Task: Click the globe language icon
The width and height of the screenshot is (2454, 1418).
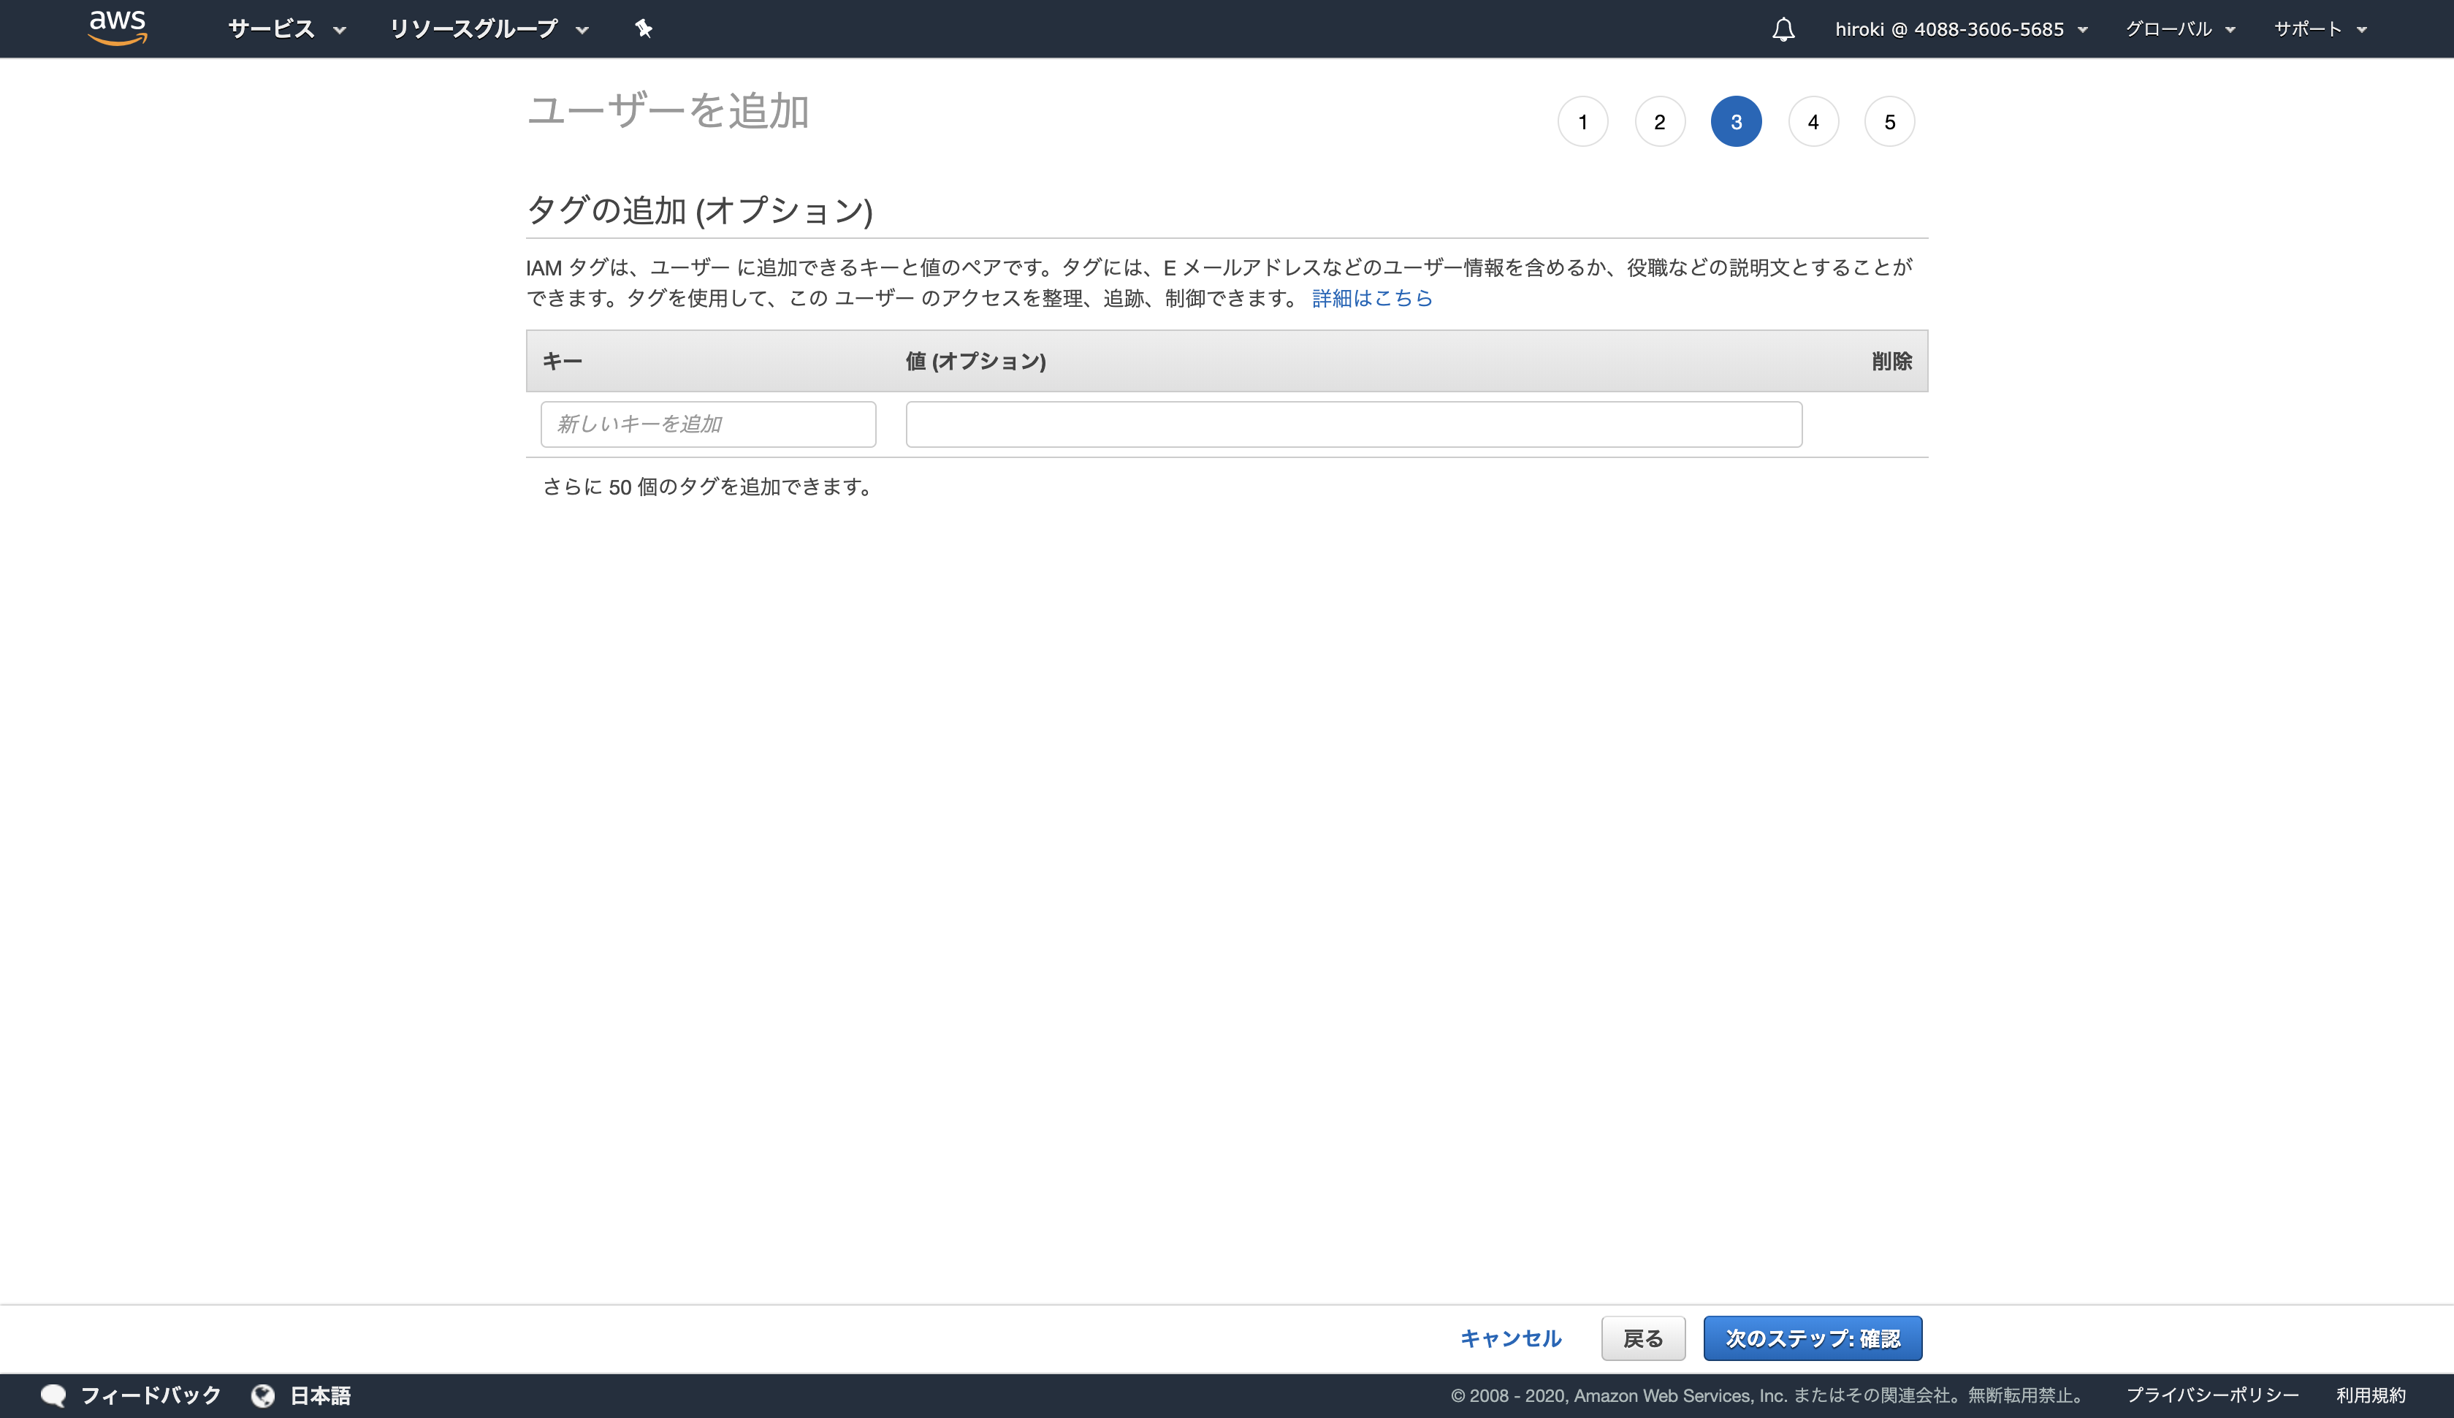Action: click(263, 1395)
